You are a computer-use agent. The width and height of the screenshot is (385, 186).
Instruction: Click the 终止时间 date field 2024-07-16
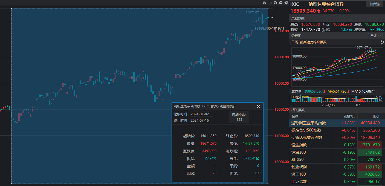202,120
